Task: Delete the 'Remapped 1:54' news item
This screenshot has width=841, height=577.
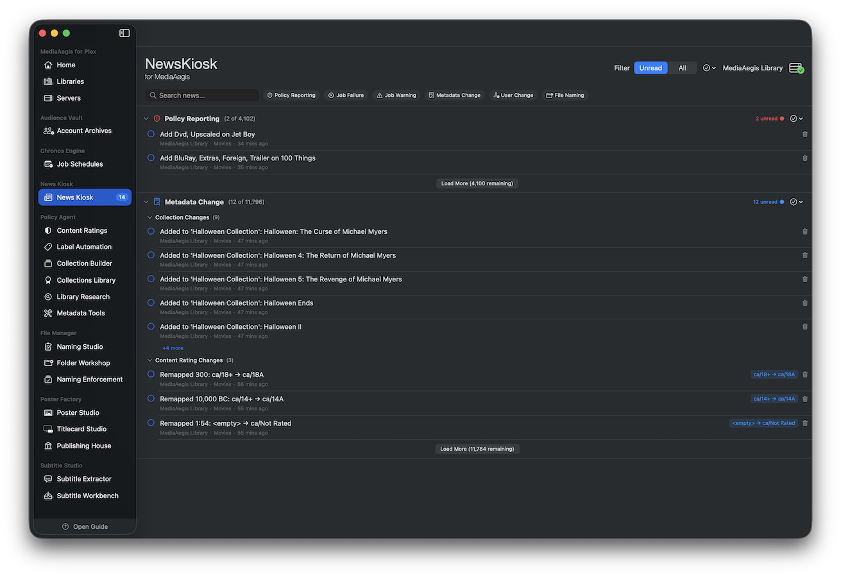Action: (805, 423)
